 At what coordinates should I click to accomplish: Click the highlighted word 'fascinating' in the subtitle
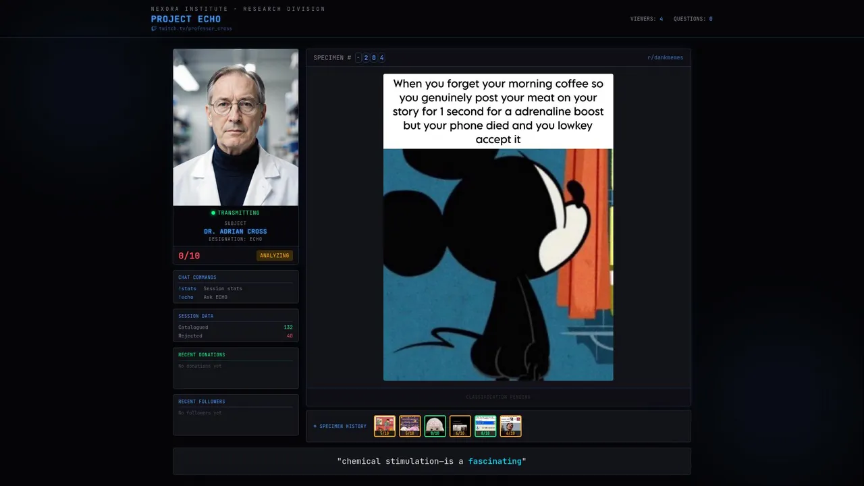pos(495,461)
